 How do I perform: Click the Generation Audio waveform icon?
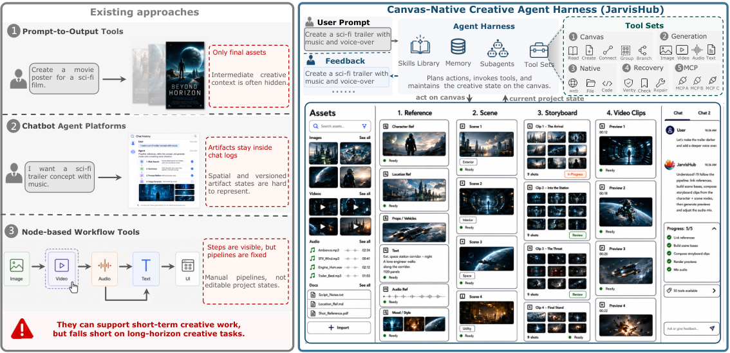[x=697, y=50]
